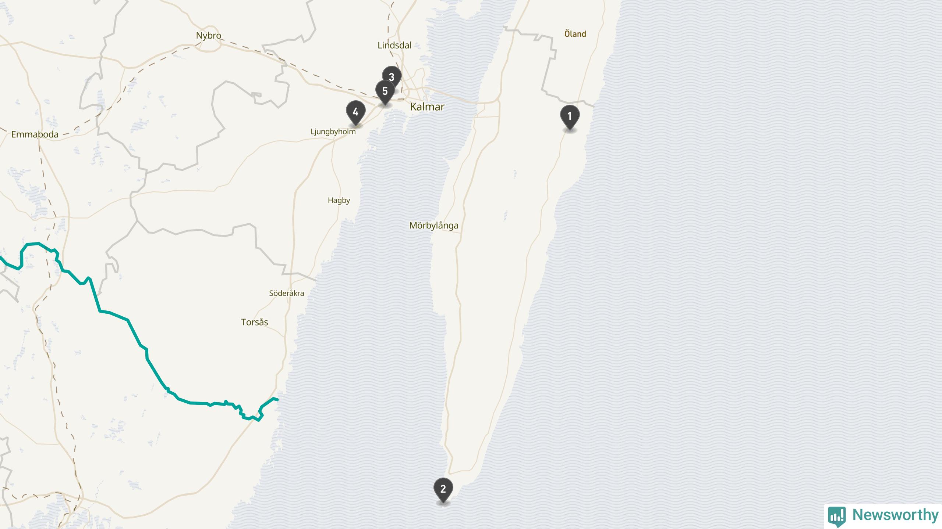Image resolution: width=942 pixels, height=529 pixels.
Task: Select map marker number 5 near Kalmar
Action: 385,92
